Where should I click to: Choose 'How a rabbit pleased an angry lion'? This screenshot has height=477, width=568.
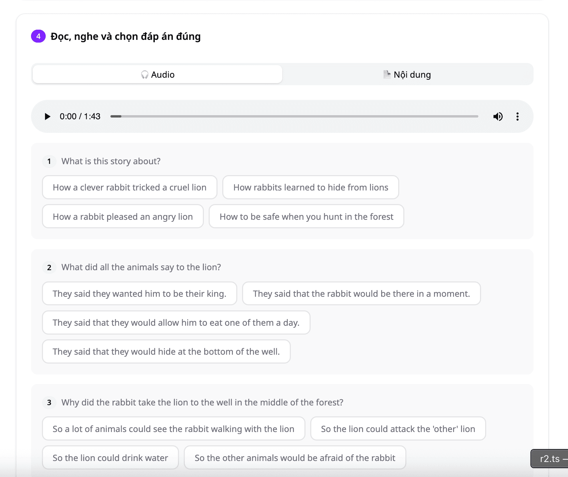point(123,216)
